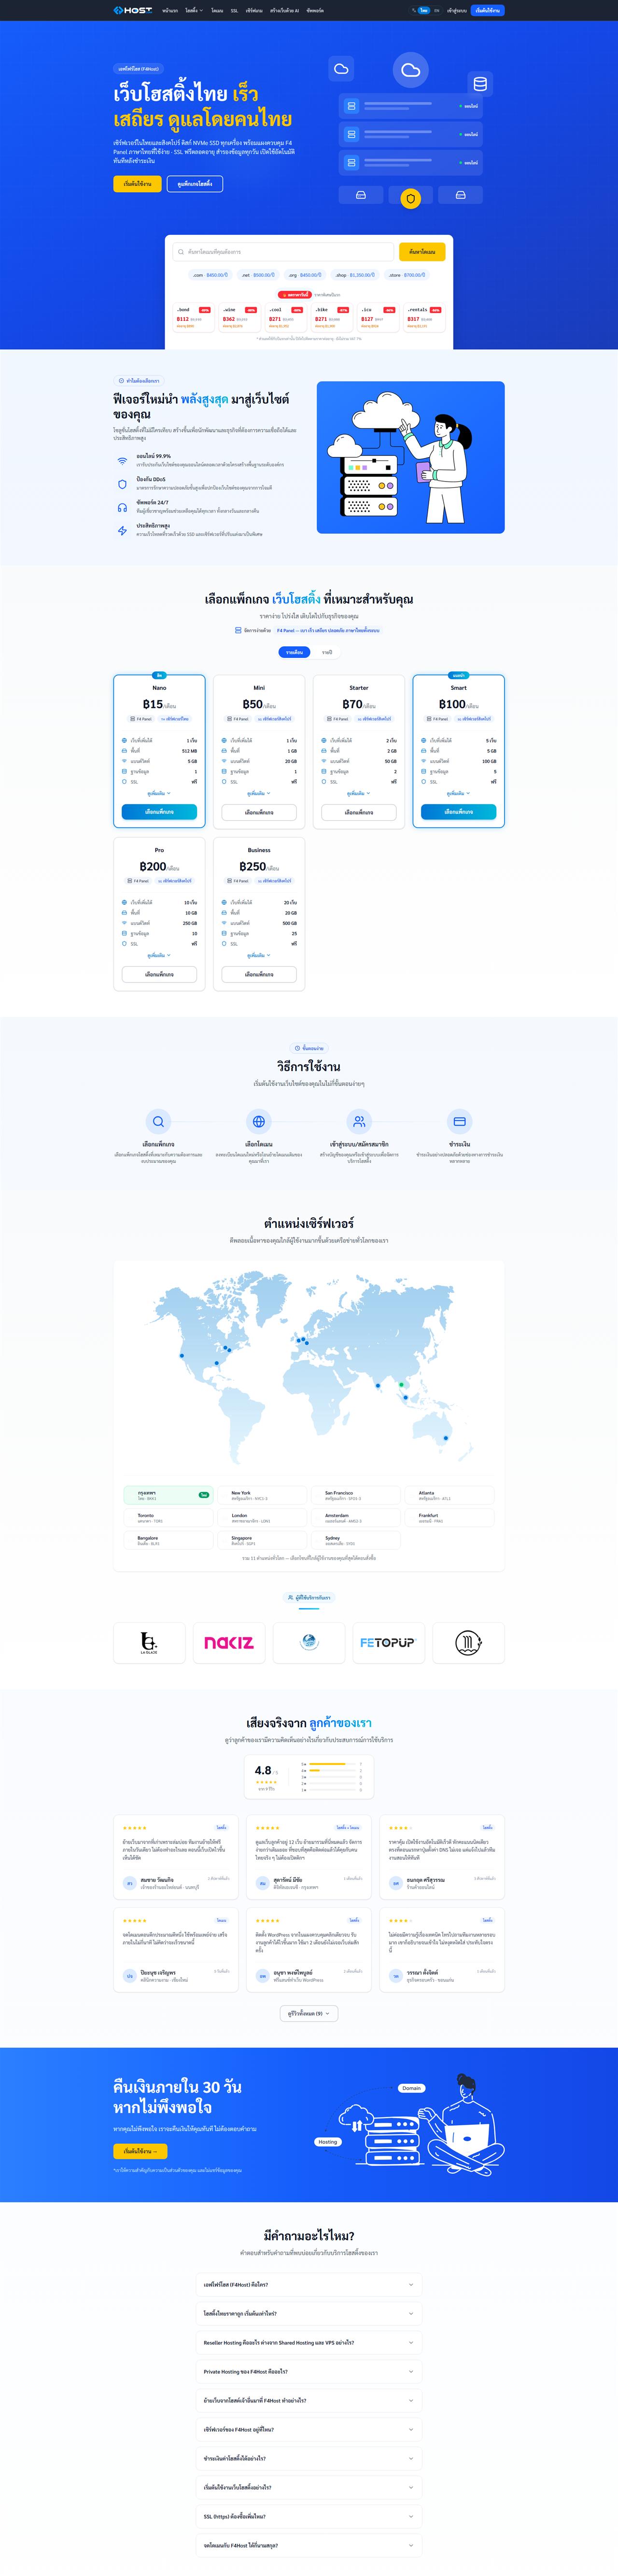Click the headset icon beside ซัพพอร์ต 24/7

122,507
